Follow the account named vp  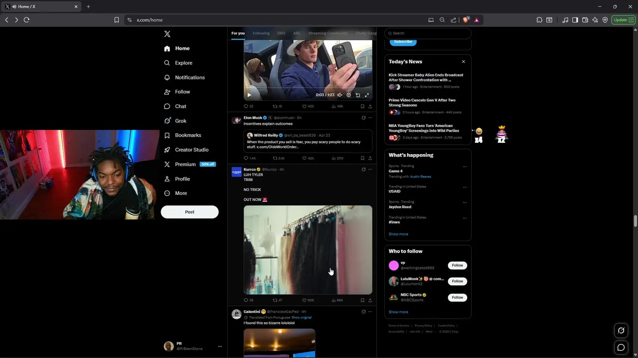(457, 266)
